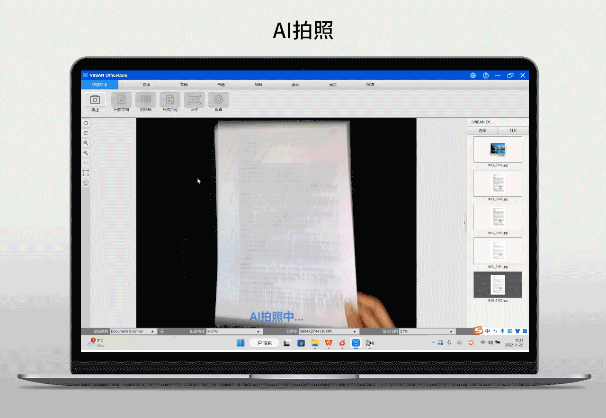Click the zoom in magnifier icon
The width and height of the screenshot is (606, 418).
86,143
